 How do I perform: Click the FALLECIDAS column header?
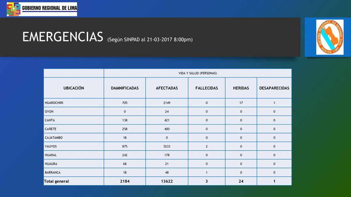[x=207, y=88]
